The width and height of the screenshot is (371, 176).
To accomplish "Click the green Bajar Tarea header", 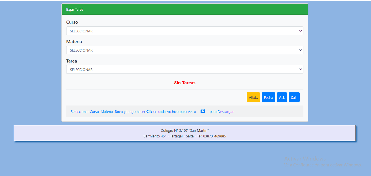I will [185, 9].
